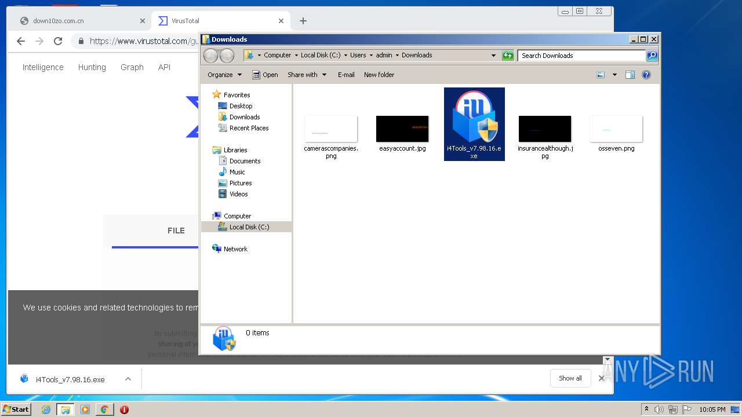Click the search magnifier icon in Downloads window
The height and width of the screenshot is (417, 742).
tap(652, 56)
